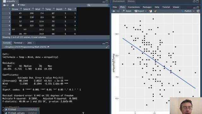
Task: Select the 'fitted.values' autocomplete suggestion
Action: pos(22,113)
